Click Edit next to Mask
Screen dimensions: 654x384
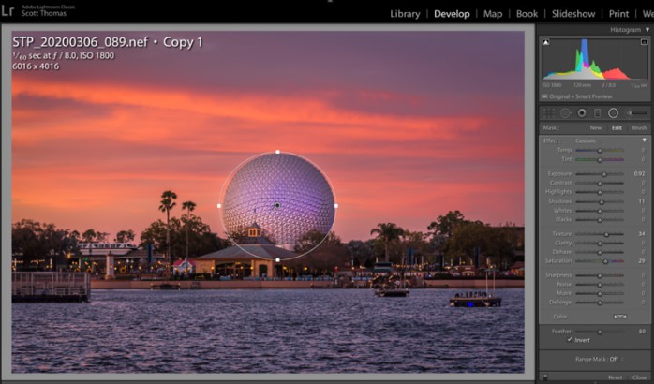coord(617,128)
